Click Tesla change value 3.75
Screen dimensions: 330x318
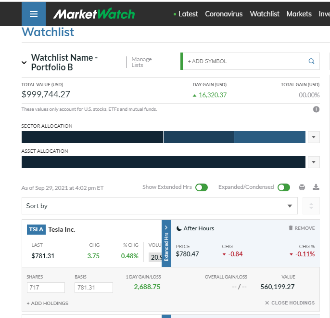pos(93,256)
